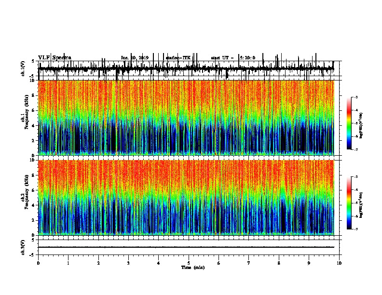Click inside the ch.1 spectrogram panel
This screenshot has width=382, height=295.
click(186, 118)
